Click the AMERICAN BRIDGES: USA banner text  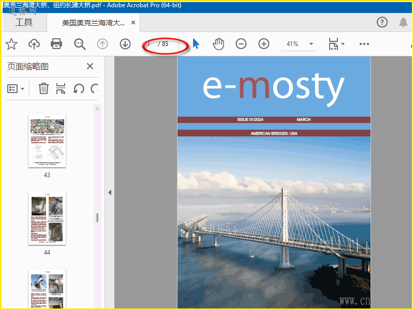click(274, 133)
